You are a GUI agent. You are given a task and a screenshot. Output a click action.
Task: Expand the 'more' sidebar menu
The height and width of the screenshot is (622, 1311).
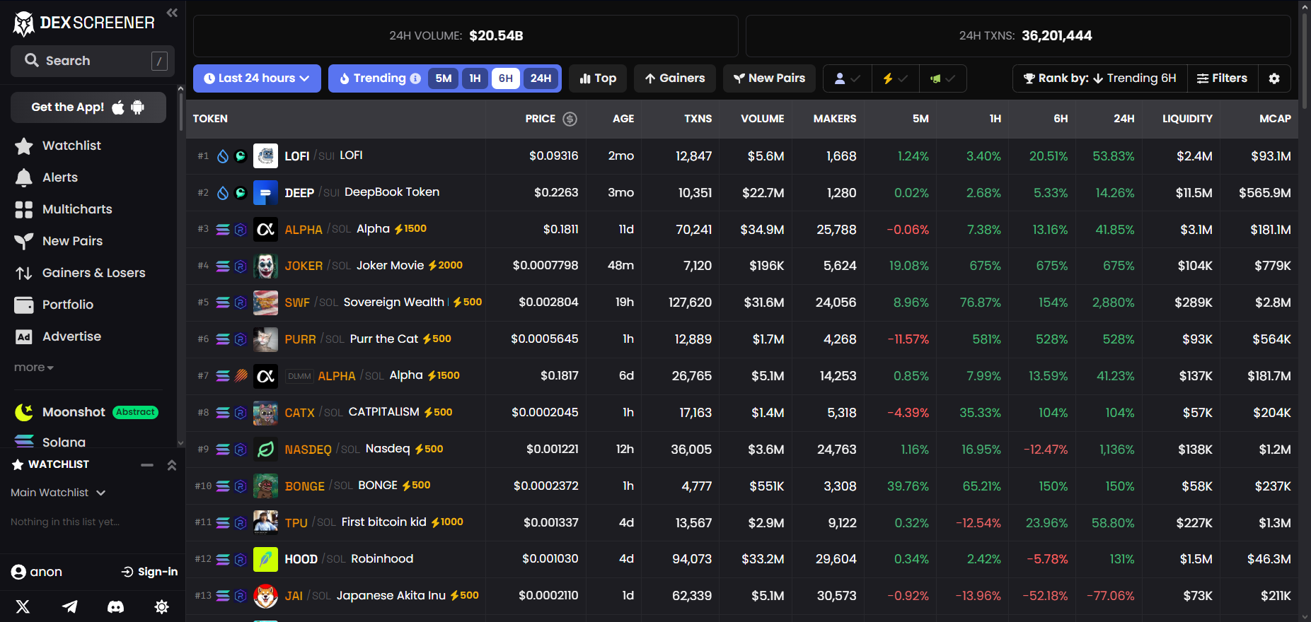click(x=33, y=368)
